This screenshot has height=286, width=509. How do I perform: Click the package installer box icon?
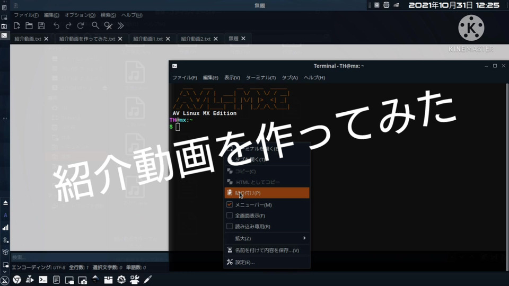[x=108, y=280]
